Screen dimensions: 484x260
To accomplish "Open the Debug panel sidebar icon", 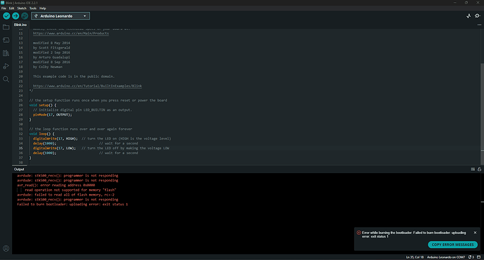I will tap(6, 66).
